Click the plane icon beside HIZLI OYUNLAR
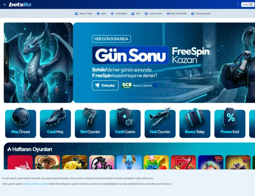 (x=168, y=13)
